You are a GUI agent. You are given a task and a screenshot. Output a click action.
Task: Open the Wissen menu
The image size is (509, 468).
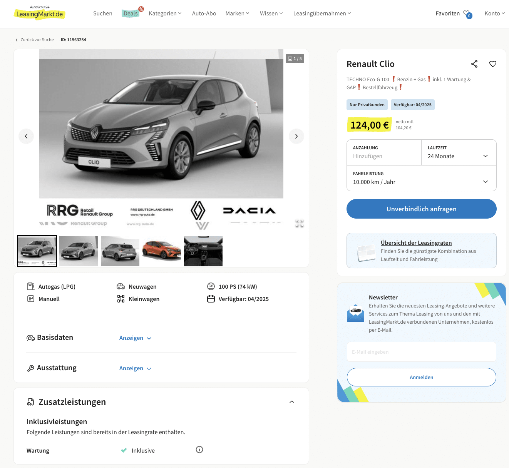click(271, 13)
